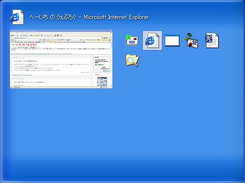Select the program icon with number 32
The image size is (245, 183).
tap(192, 41)
